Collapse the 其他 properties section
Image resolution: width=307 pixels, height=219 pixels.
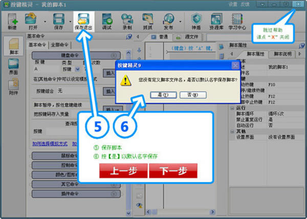232,132
